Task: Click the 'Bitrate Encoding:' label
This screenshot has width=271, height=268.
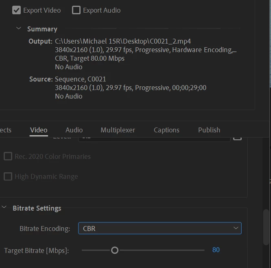Action: click(45, 229)
